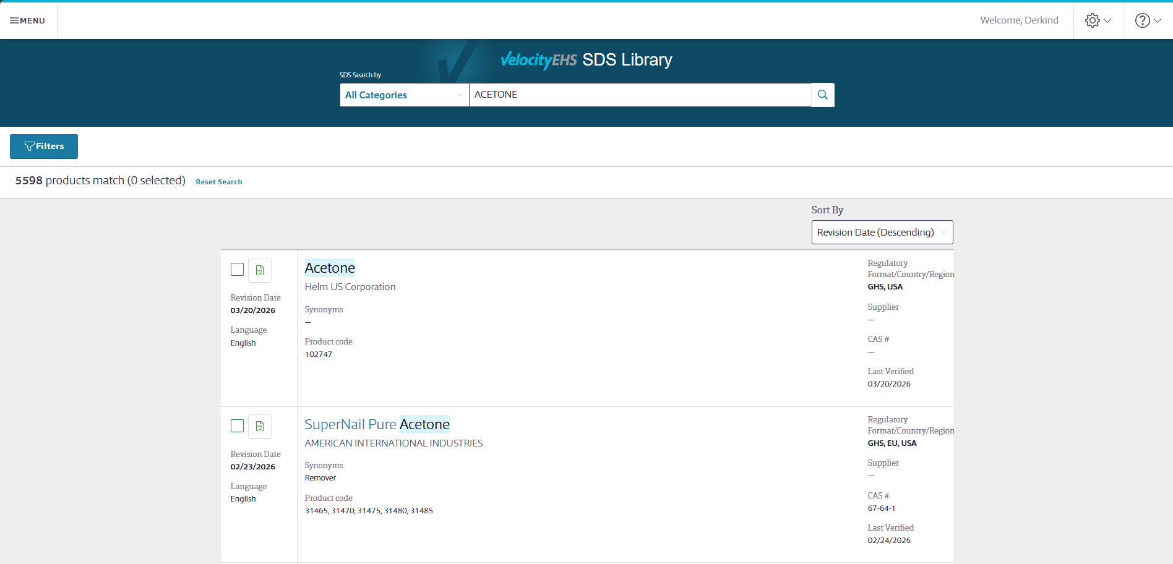
Task: Select checkbox for Helm US Acetone
Action: (x=237, y=269)
